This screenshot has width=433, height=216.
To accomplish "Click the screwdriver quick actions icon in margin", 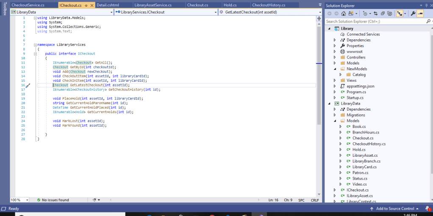I will click(x=28, y=86).
